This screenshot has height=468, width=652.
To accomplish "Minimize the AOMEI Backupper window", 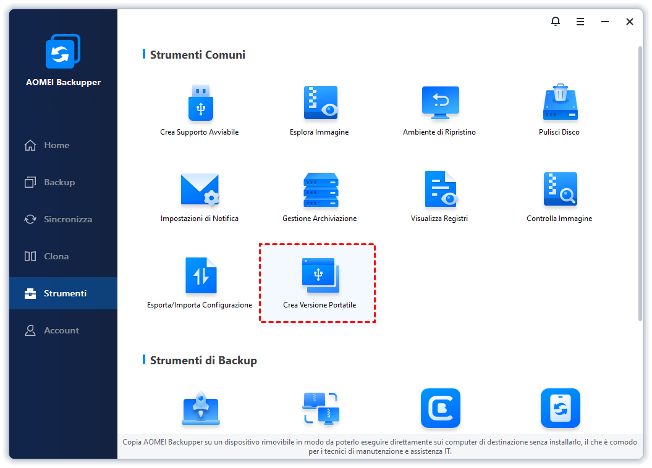I will click(x=605, y=22).
